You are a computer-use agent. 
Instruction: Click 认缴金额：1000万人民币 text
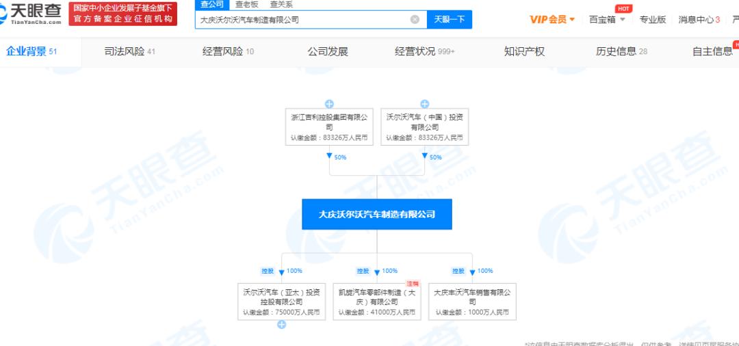point(472,312)
